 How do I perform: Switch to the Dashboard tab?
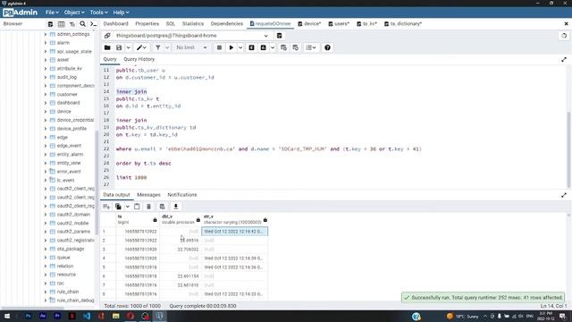click(x=115, y=24)
